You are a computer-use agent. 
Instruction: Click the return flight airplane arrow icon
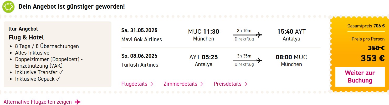pyautogui.click(x=259, y=60)
